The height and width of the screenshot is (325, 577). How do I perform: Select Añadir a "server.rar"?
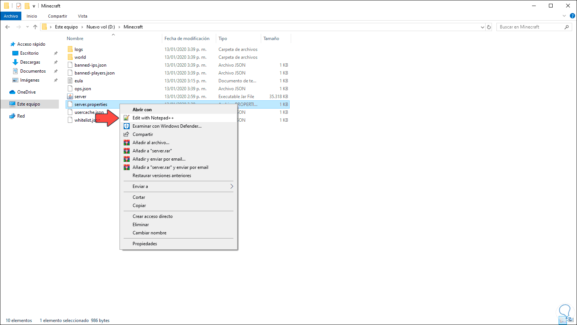point(178,151)
